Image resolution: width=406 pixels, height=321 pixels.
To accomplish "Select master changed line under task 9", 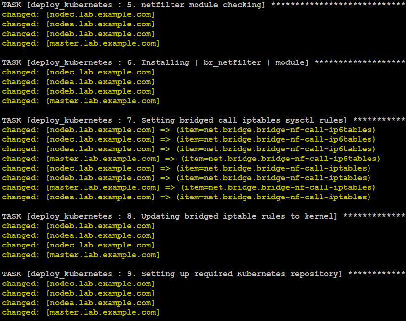I will 81,312.
